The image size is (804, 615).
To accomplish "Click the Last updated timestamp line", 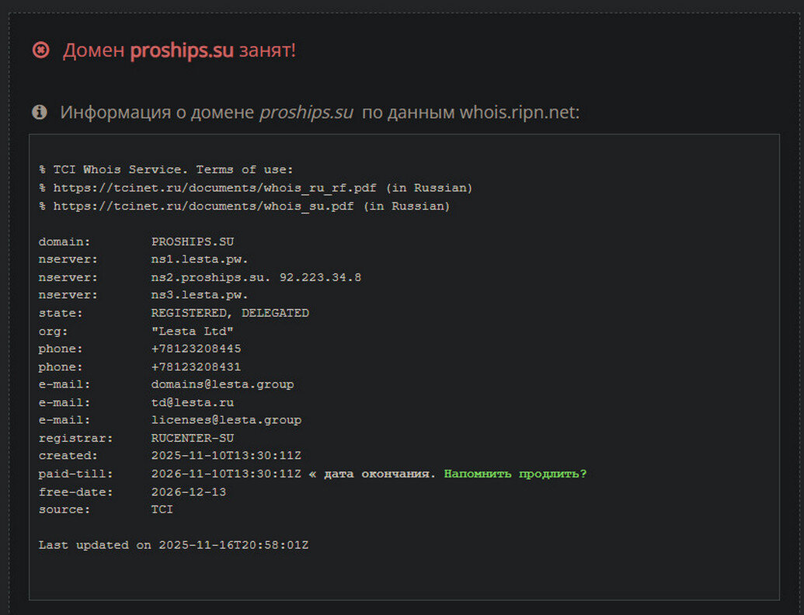I will 173,545.
